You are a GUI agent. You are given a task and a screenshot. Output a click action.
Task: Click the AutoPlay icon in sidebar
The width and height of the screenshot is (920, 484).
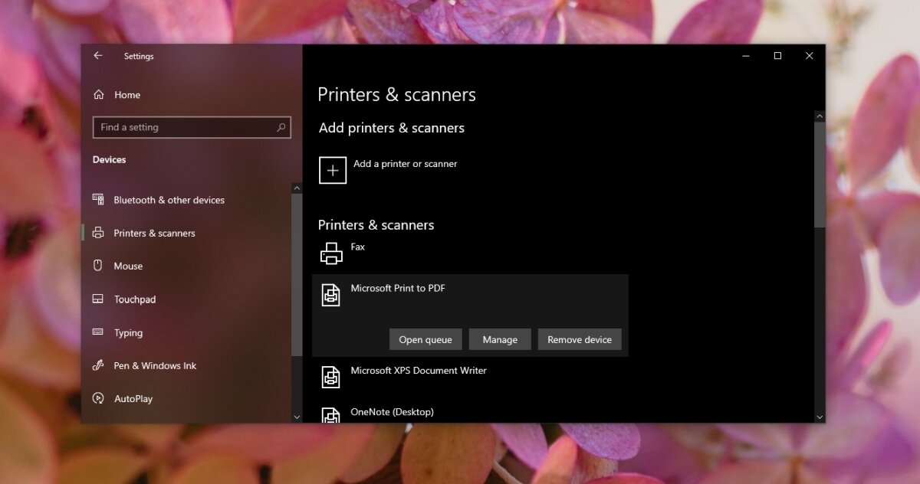(x=99, y=398)
